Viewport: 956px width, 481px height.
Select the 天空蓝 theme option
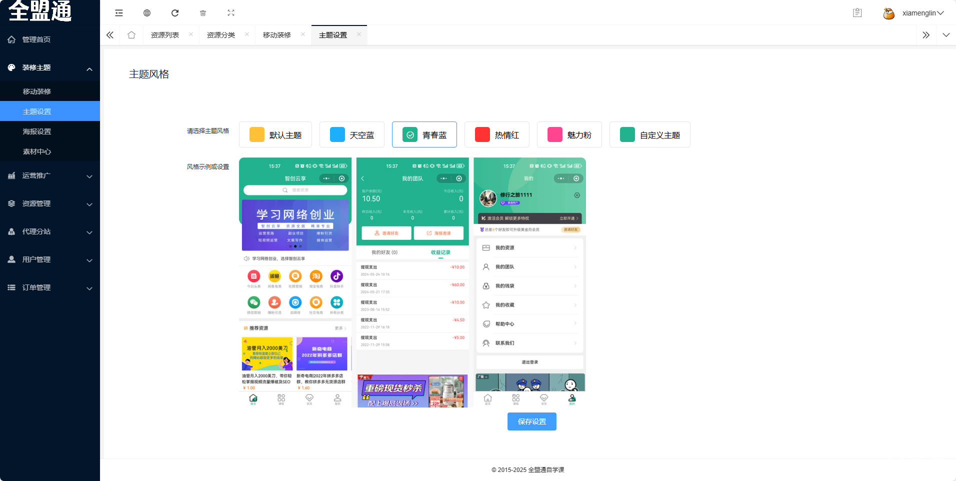(x=352, y=135)
